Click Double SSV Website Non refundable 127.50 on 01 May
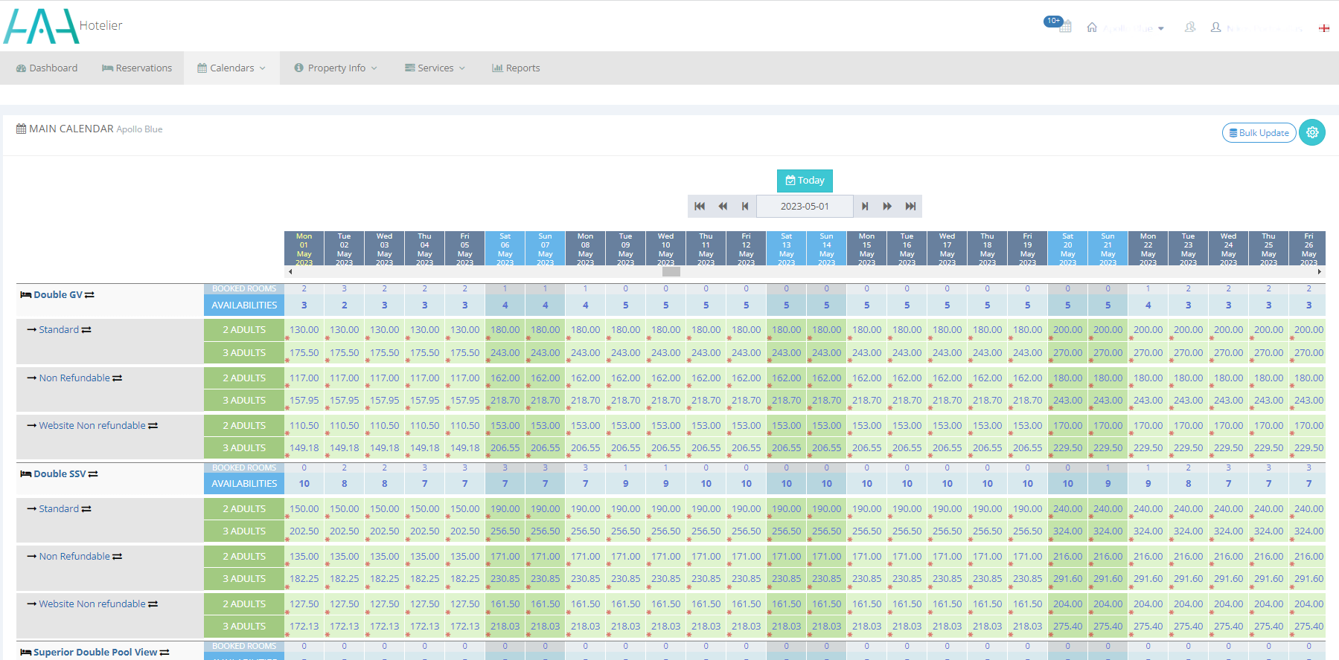Image resolution: width=1339 pixels, height=660 pixels. tap(304, 604)
